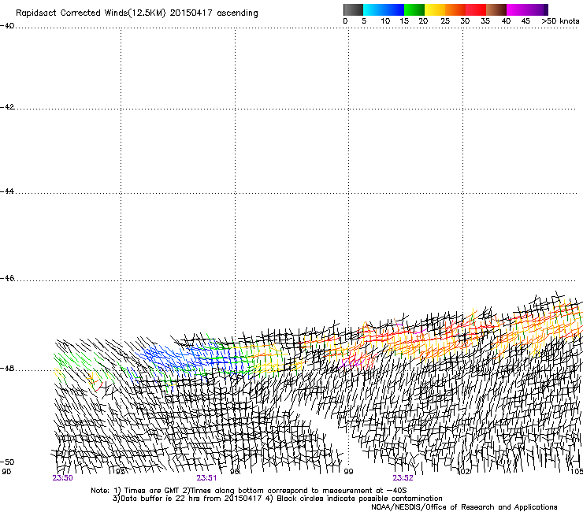Click the '-46' latitude axis label
Image resolution: width=583 pixels, height=512 pixels.
tap(7, 279)
